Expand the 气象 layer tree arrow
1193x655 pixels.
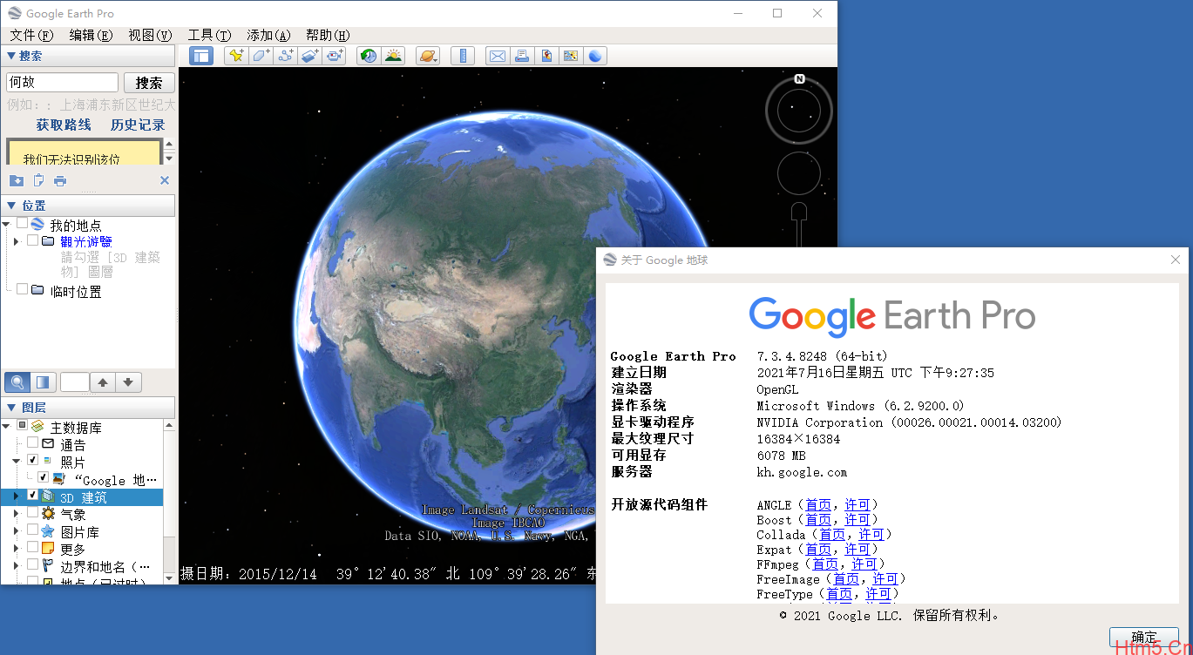tap(17, 514)
